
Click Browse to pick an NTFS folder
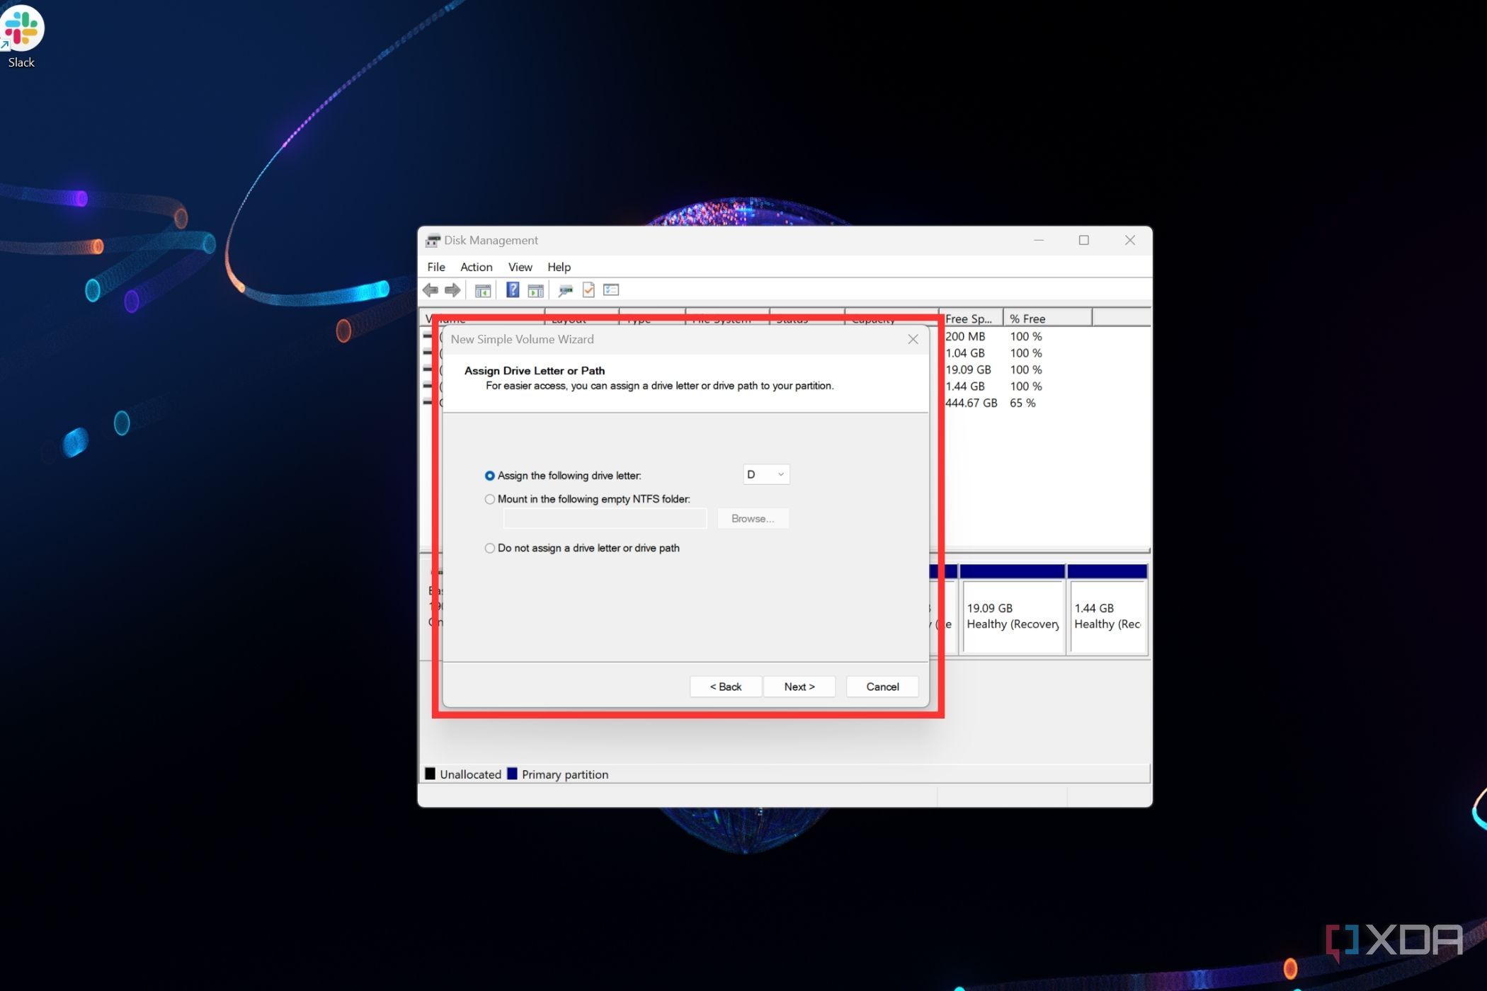pyautogui.click(x=752, y=518)
